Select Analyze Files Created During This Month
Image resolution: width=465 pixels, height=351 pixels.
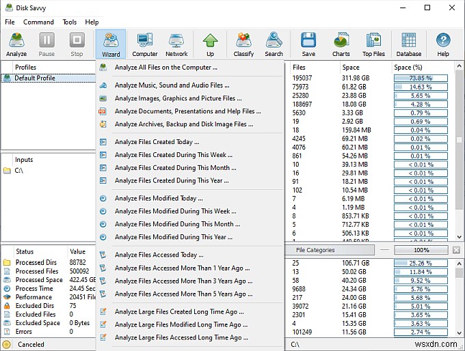click(x=190, y=168)
